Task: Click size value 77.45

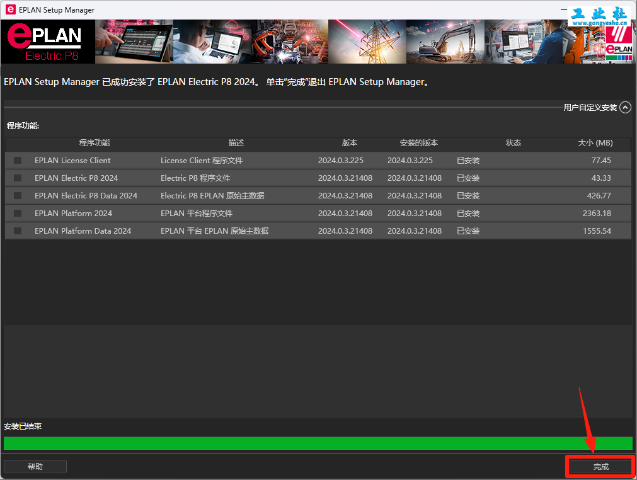Action: pos(601,161)
